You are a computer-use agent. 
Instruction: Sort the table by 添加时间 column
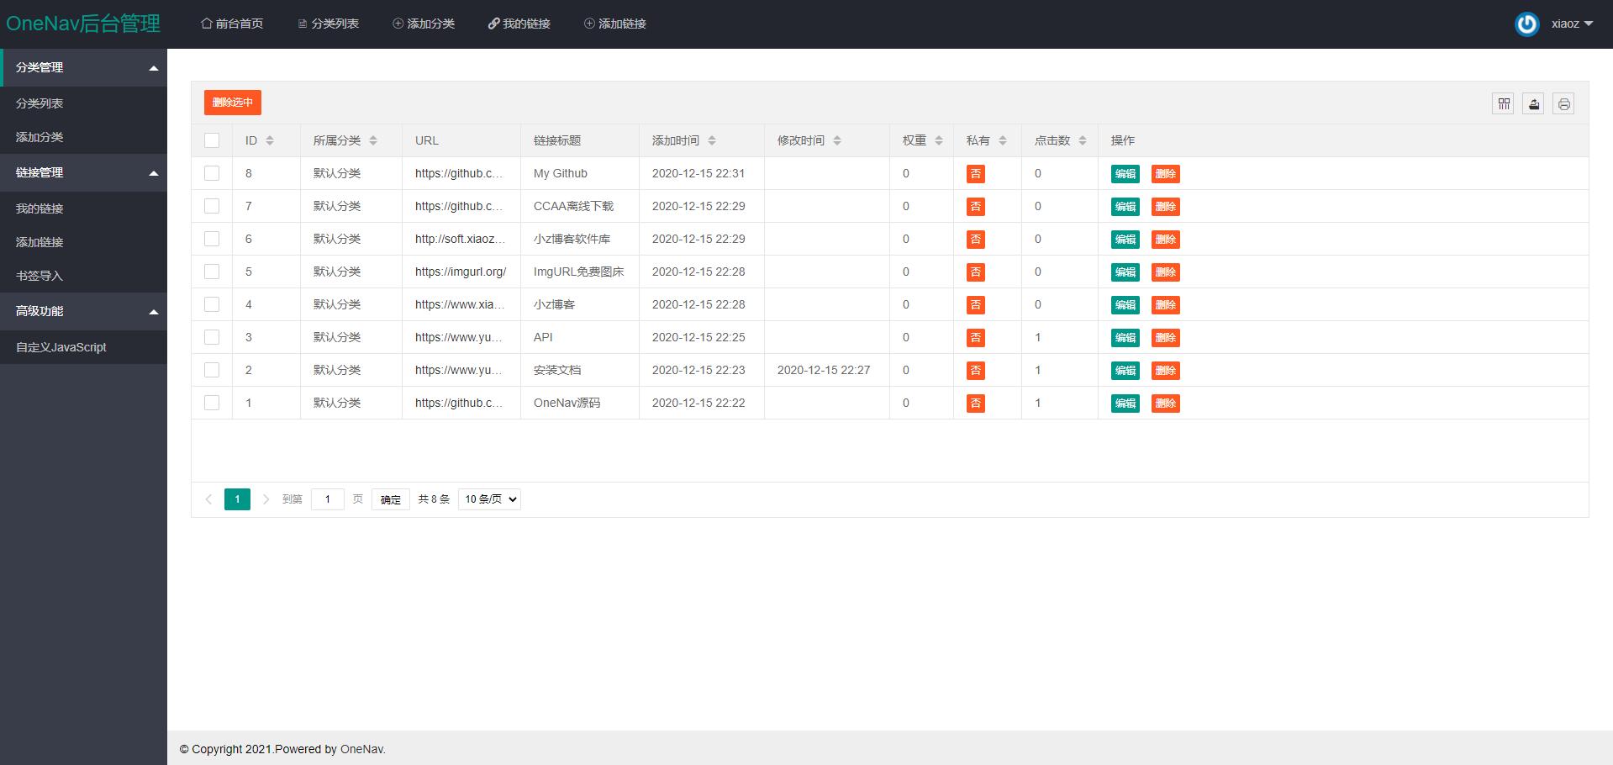pyautogui.click(x=712, y=140)
